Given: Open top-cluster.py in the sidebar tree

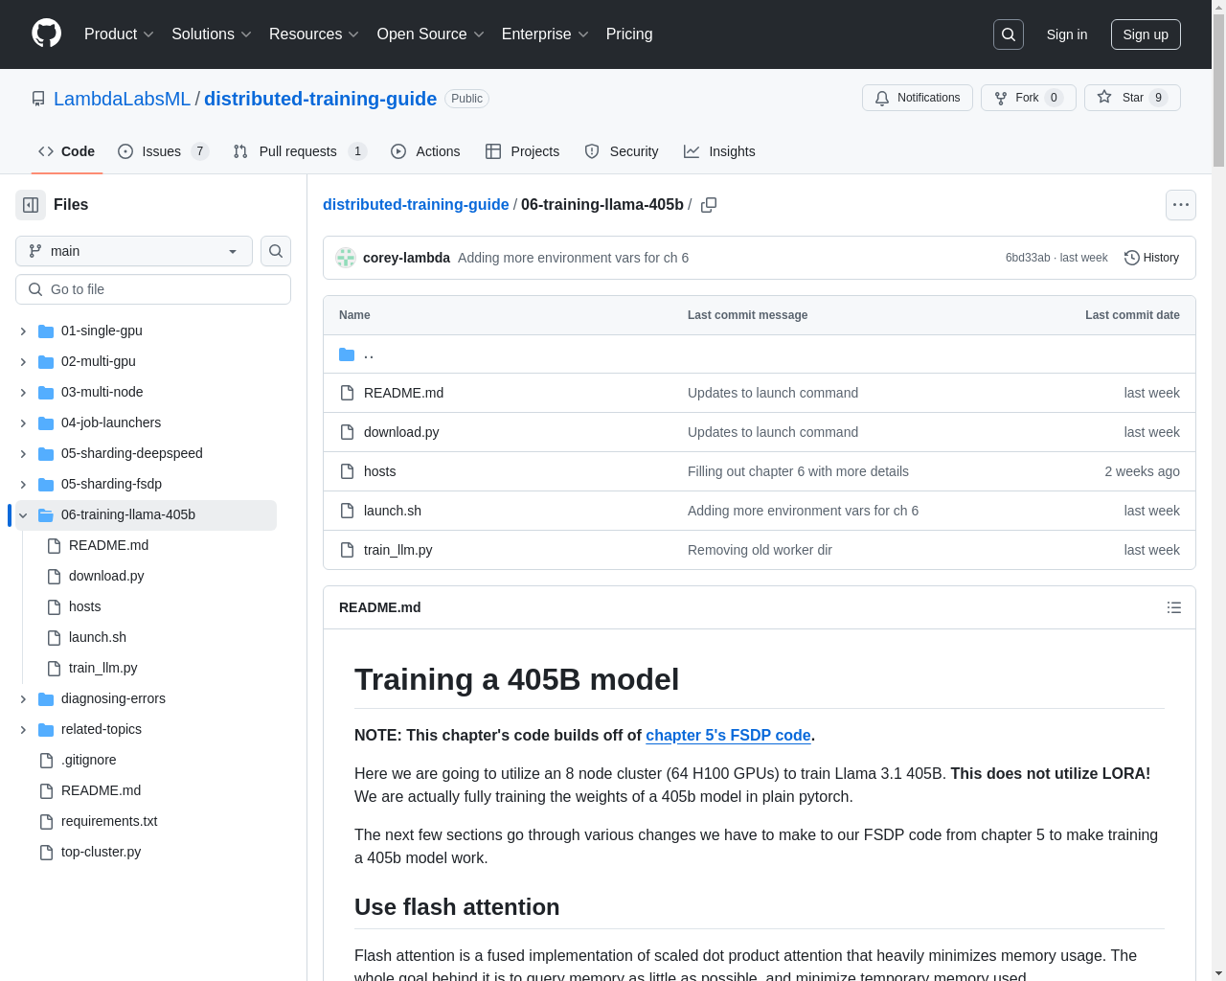Looking at the screenshot, I should (101, 852).
